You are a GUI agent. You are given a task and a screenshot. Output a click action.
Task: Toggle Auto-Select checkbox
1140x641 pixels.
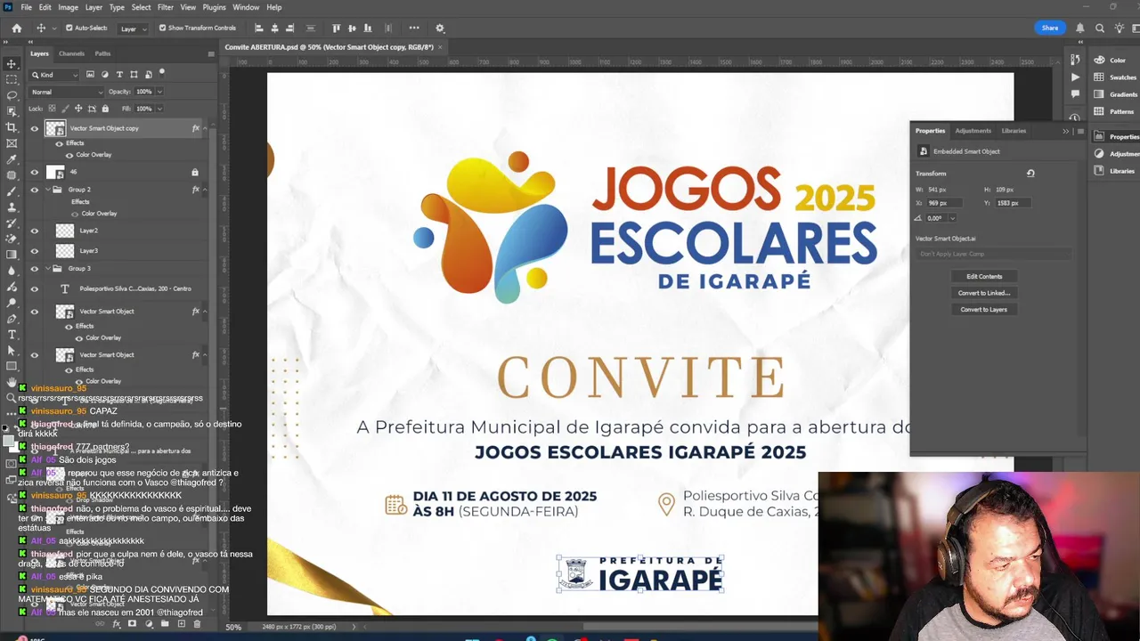click(69, 28)
